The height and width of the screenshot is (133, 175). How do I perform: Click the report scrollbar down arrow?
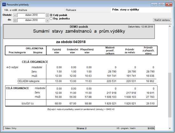170,128
